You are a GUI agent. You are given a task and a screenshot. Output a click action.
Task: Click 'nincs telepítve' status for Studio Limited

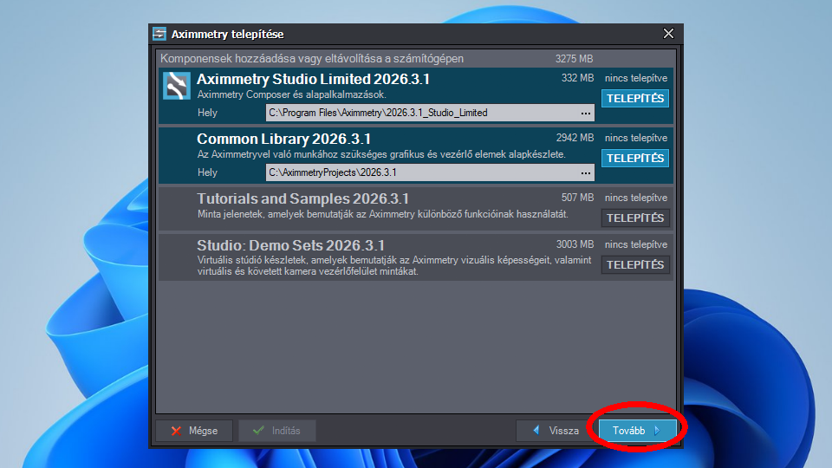pyautogui.click(x=635, y=78)
